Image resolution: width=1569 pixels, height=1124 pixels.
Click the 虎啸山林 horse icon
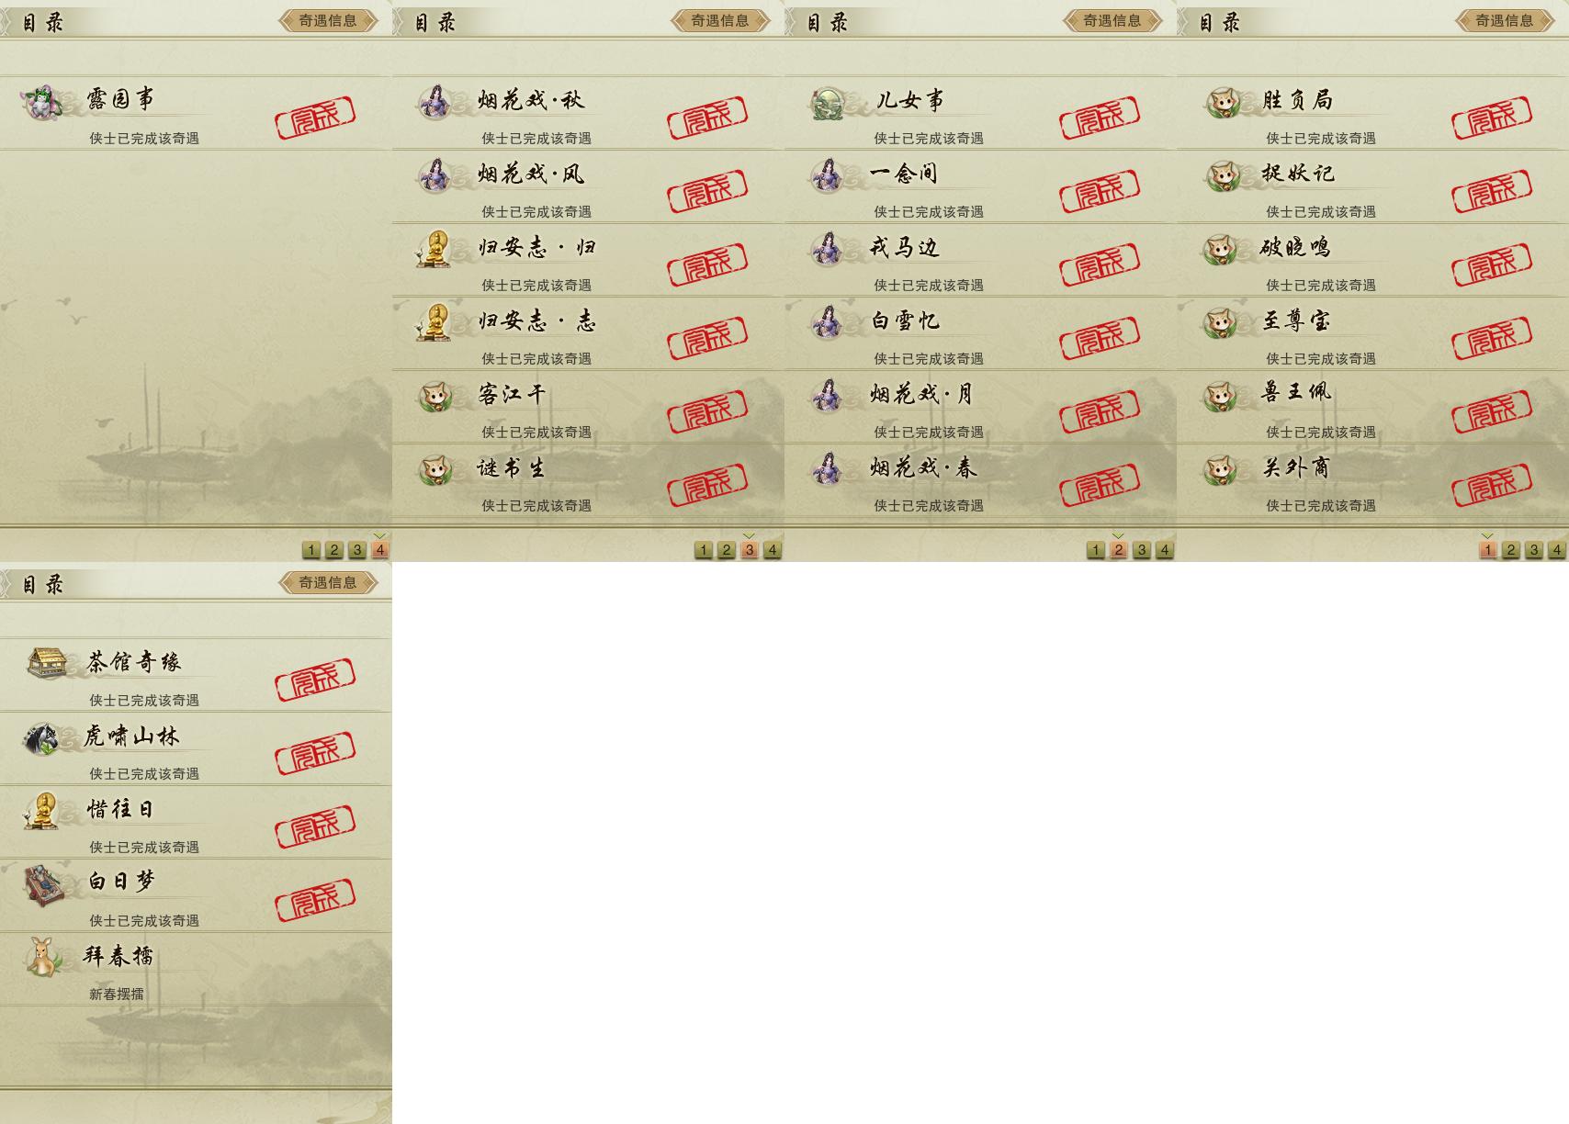point(42,737)
